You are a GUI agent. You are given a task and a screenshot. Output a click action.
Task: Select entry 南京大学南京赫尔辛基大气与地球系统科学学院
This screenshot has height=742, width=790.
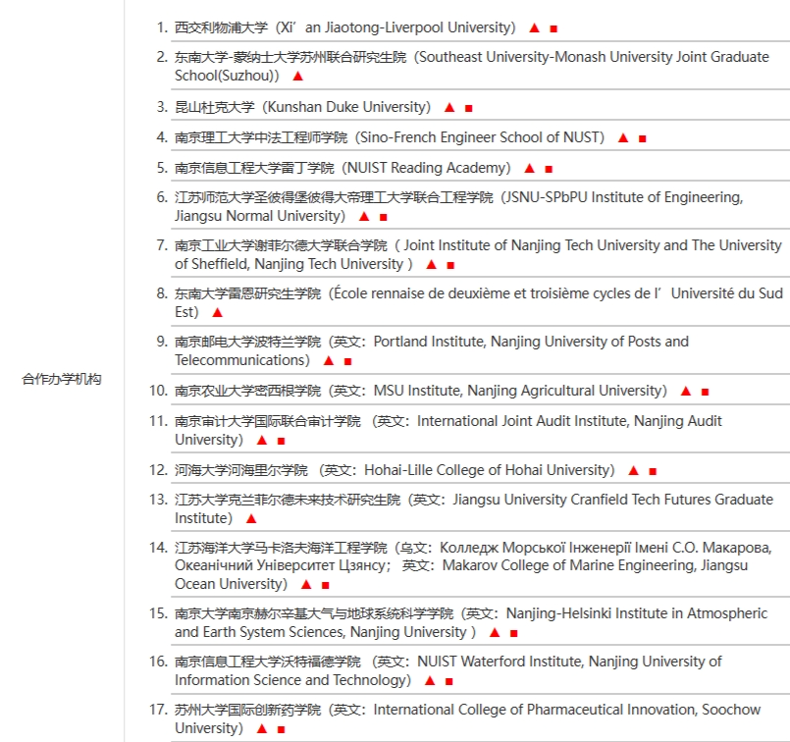(x=471, y=622)
